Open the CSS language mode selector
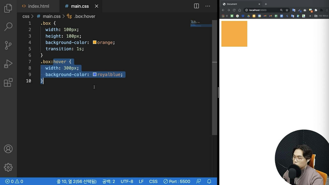The width and height of the screenshot is (329, 185). [153, 181]
